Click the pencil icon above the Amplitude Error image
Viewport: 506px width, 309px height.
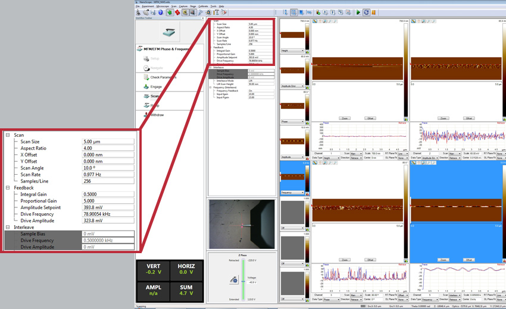tap(413, 21)
